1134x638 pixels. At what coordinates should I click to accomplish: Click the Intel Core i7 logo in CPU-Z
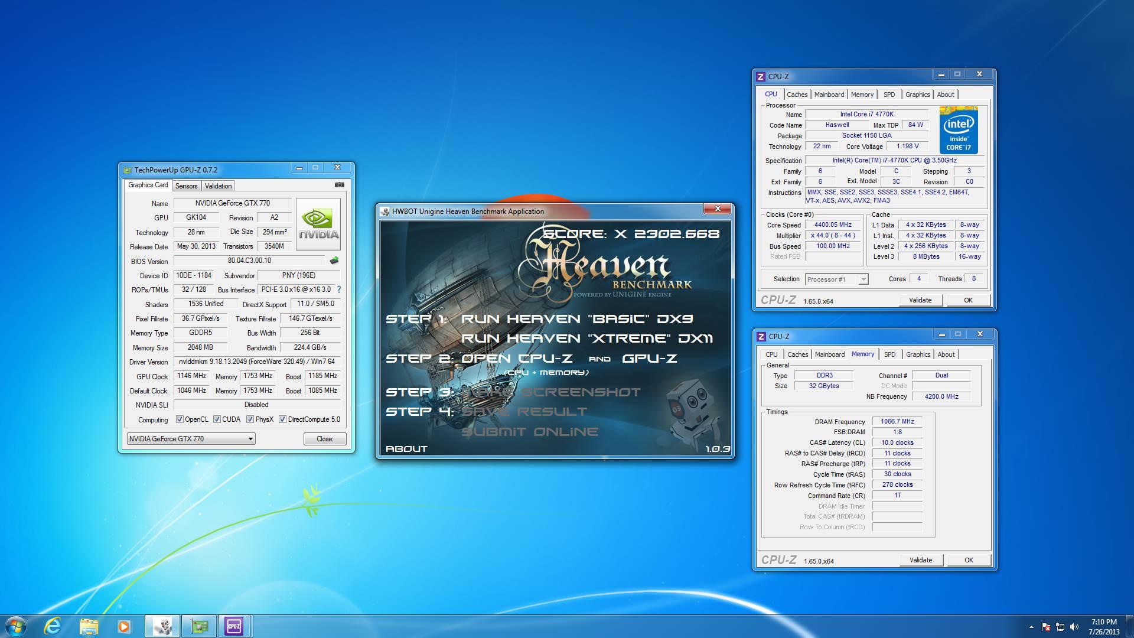(958, 130)
